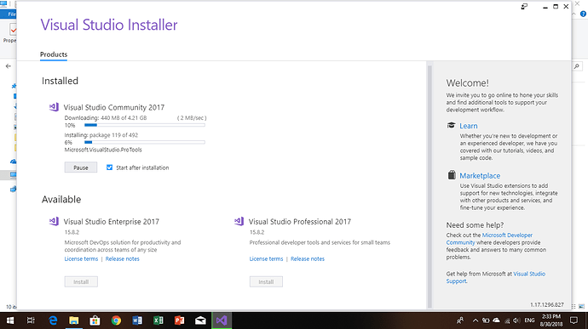Click Visual Studio Community 2017 logo icon
The image size is (588, 329).
pos(54,107)
